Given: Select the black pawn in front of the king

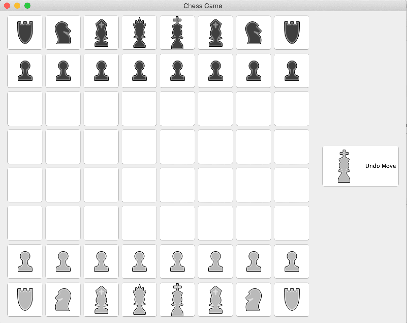Looking at the screenshot, I should pyautogui.click(x=177, y=70).
